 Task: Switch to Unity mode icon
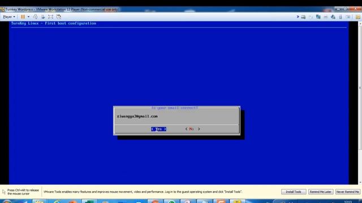[x=58, y=17]
